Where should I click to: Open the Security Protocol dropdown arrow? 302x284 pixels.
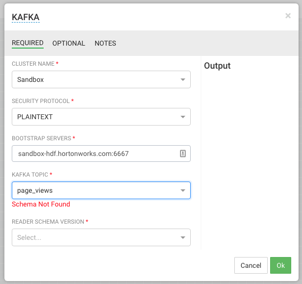(x=182, y=117)
